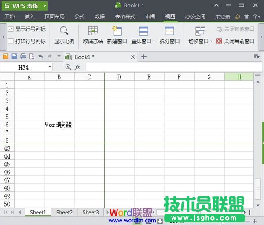264x225 pixels.
Task: Click the fx insert function icon
Action: tap(77, 67)
